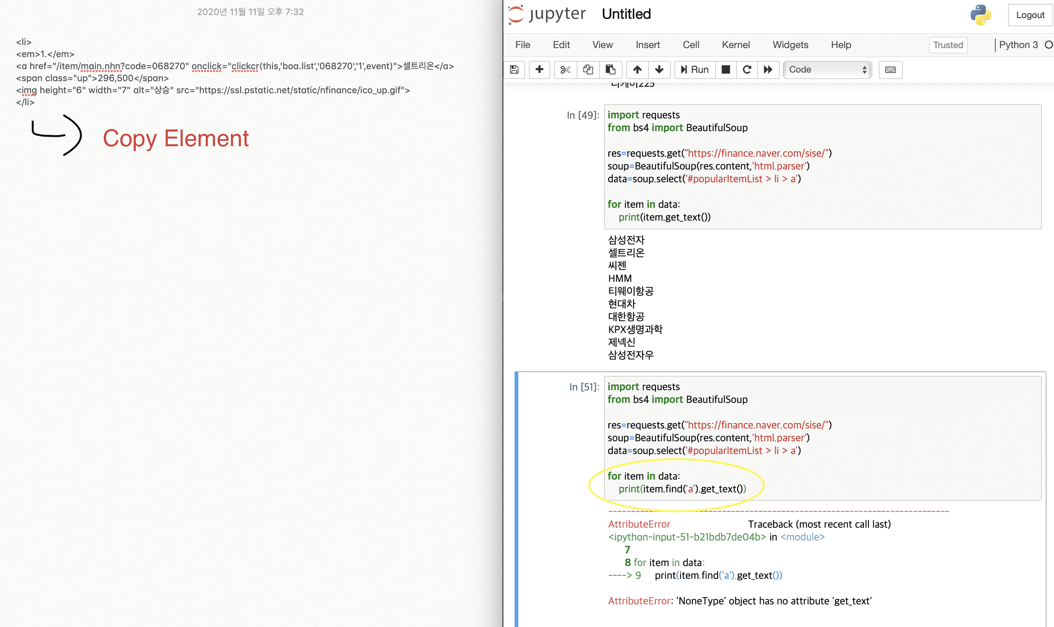Click the a href line in note
The image size is (1054, 627).
(235, 66)
